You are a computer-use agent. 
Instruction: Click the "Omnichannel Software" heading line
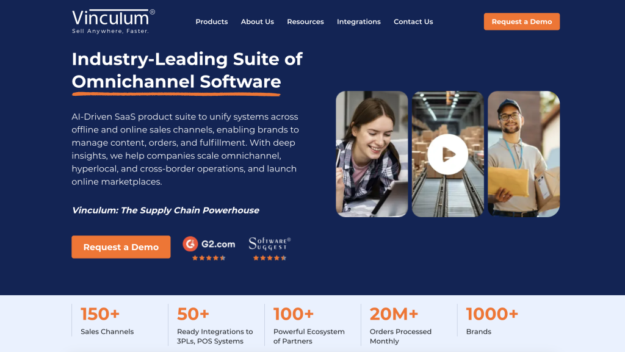(176, 82)
